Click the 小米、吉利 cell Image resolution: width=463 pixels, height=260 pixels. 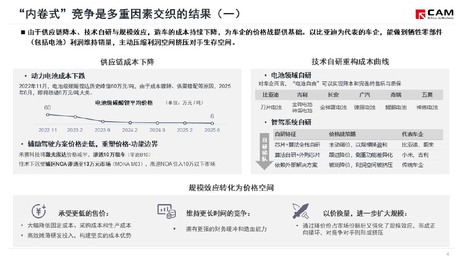click(x=415, y=155)
